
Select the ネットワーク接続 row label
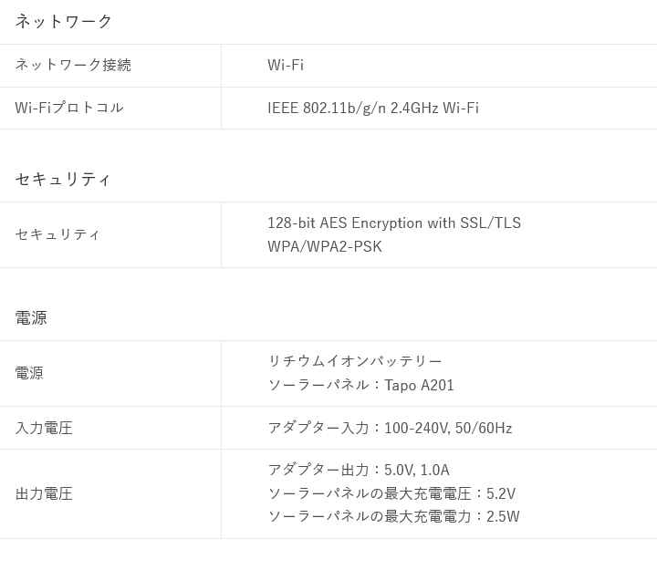73,65
